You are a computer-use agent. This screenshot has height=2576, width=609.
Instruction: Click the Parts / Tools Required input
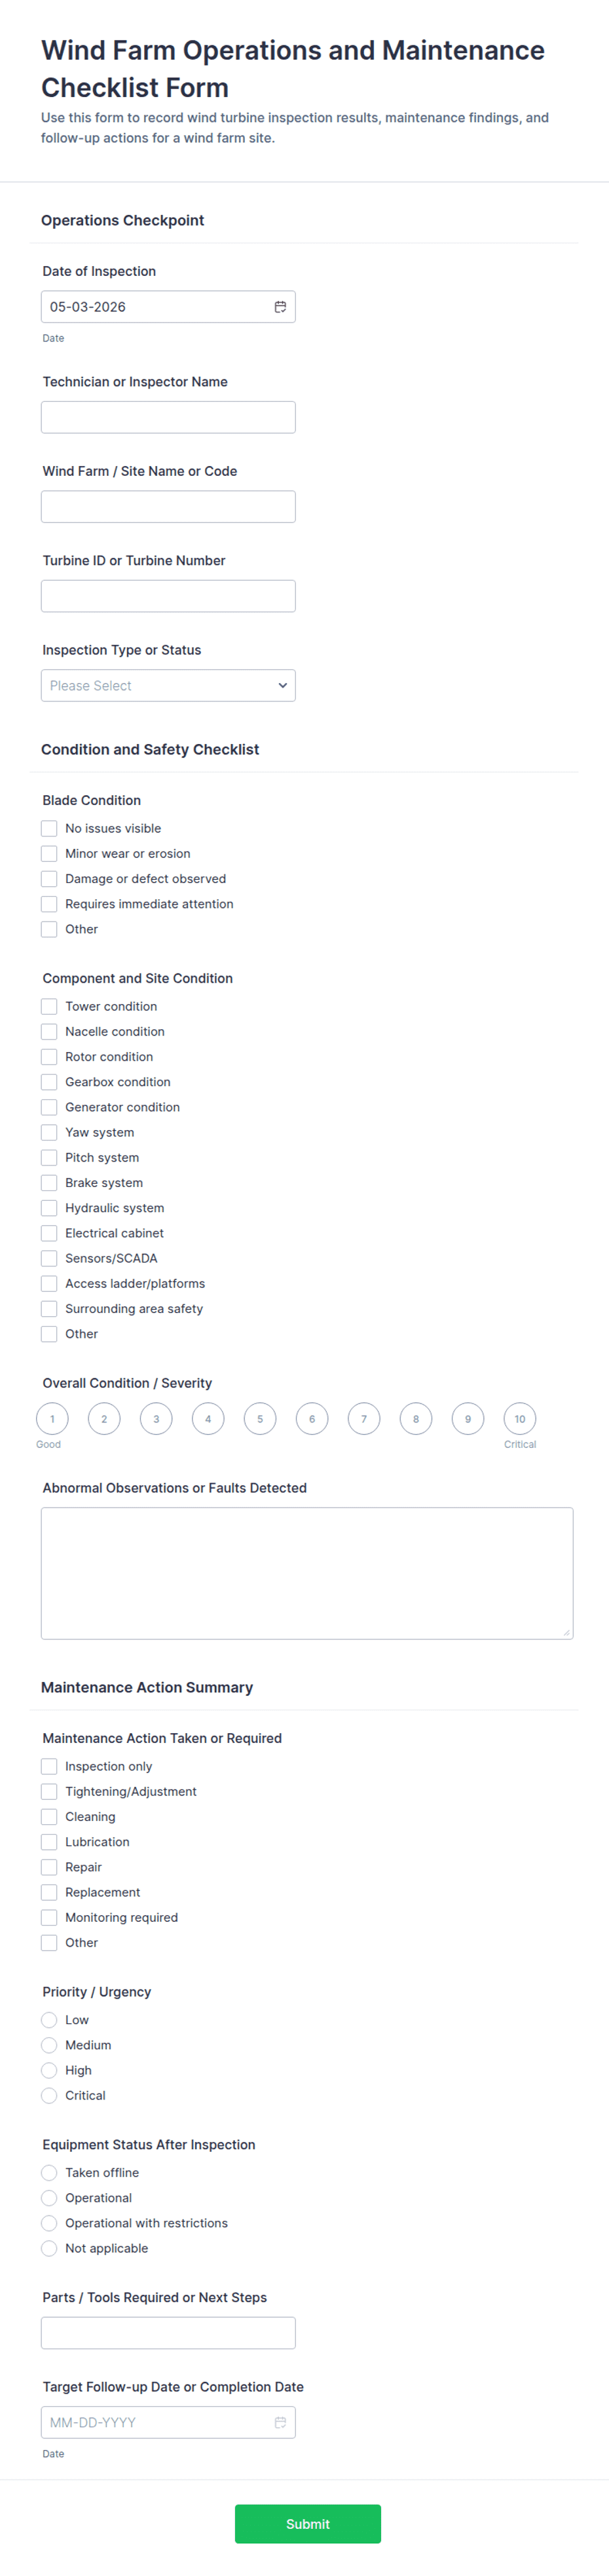tap(168, 2333)
